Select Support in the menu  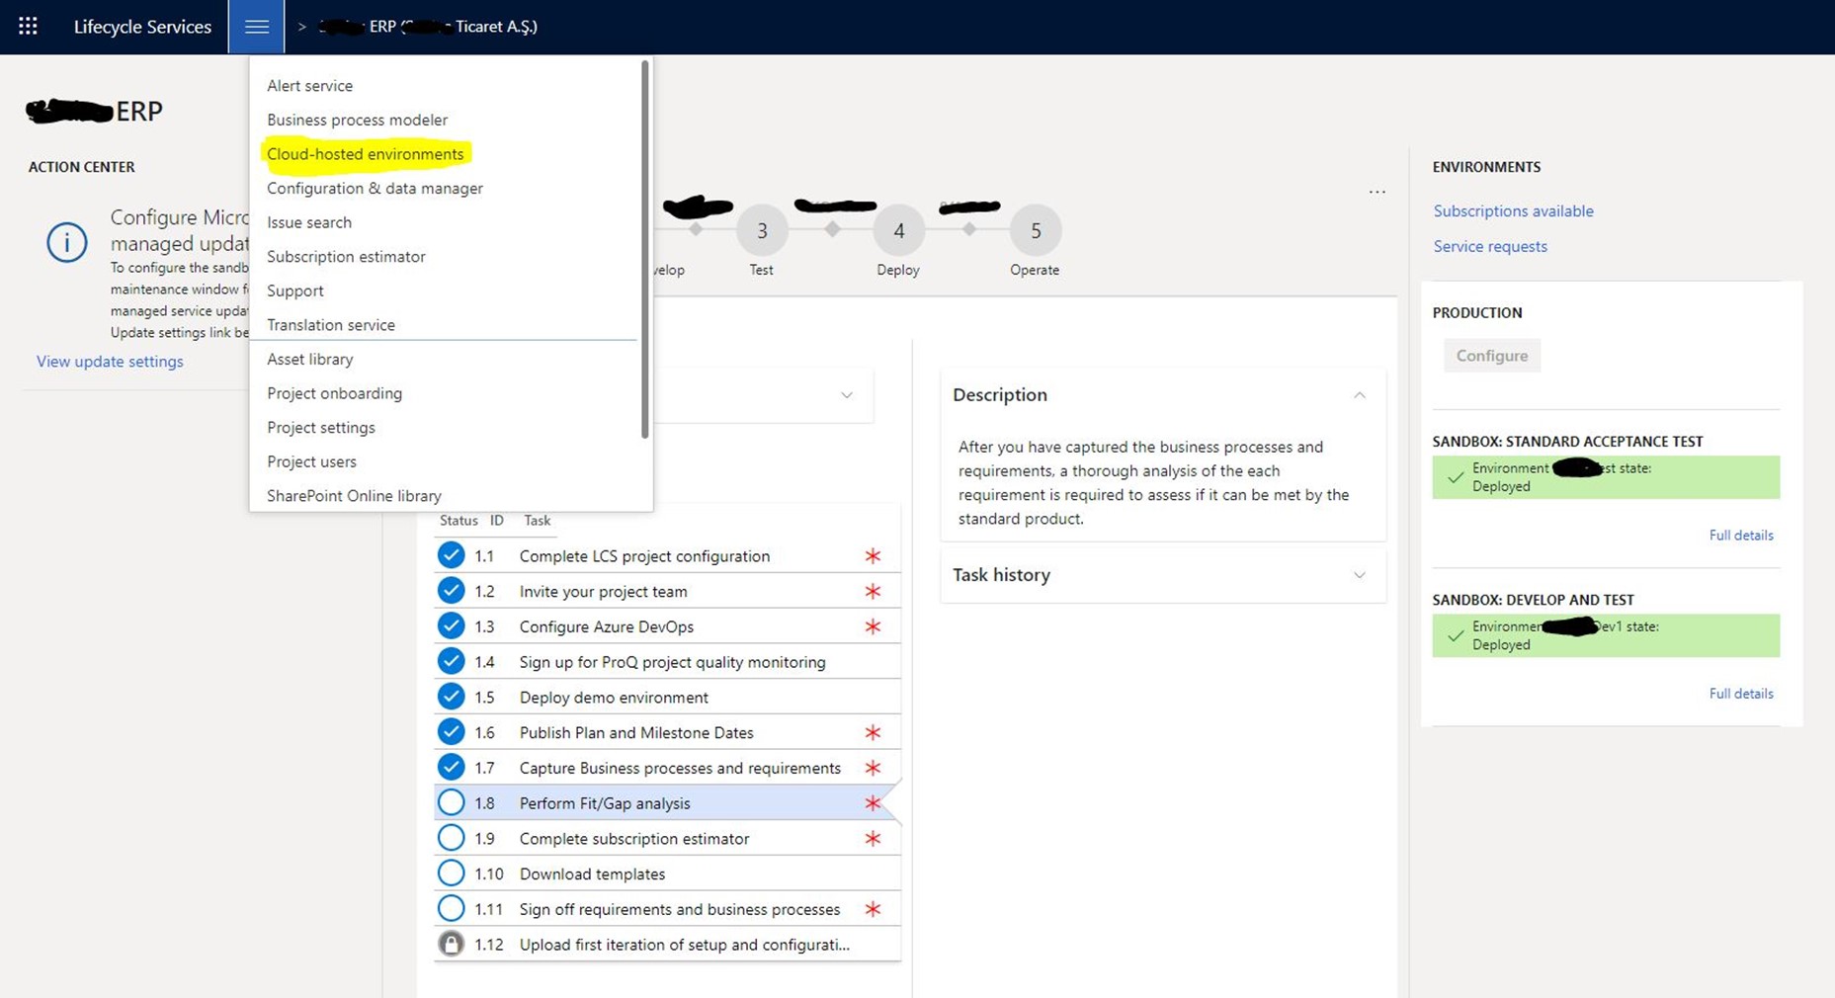295,291
